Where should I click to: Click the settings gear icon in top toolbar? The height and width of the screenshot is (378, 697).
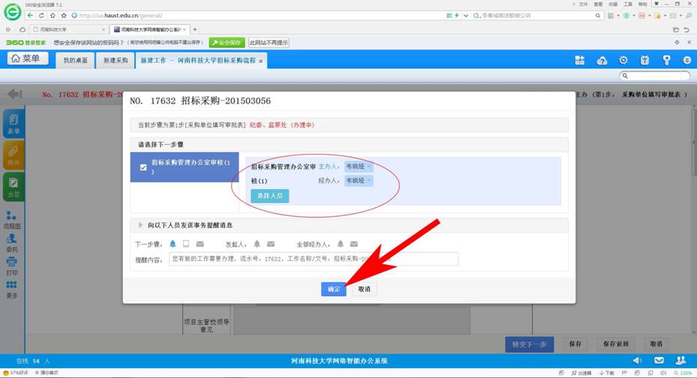[623, 60]
